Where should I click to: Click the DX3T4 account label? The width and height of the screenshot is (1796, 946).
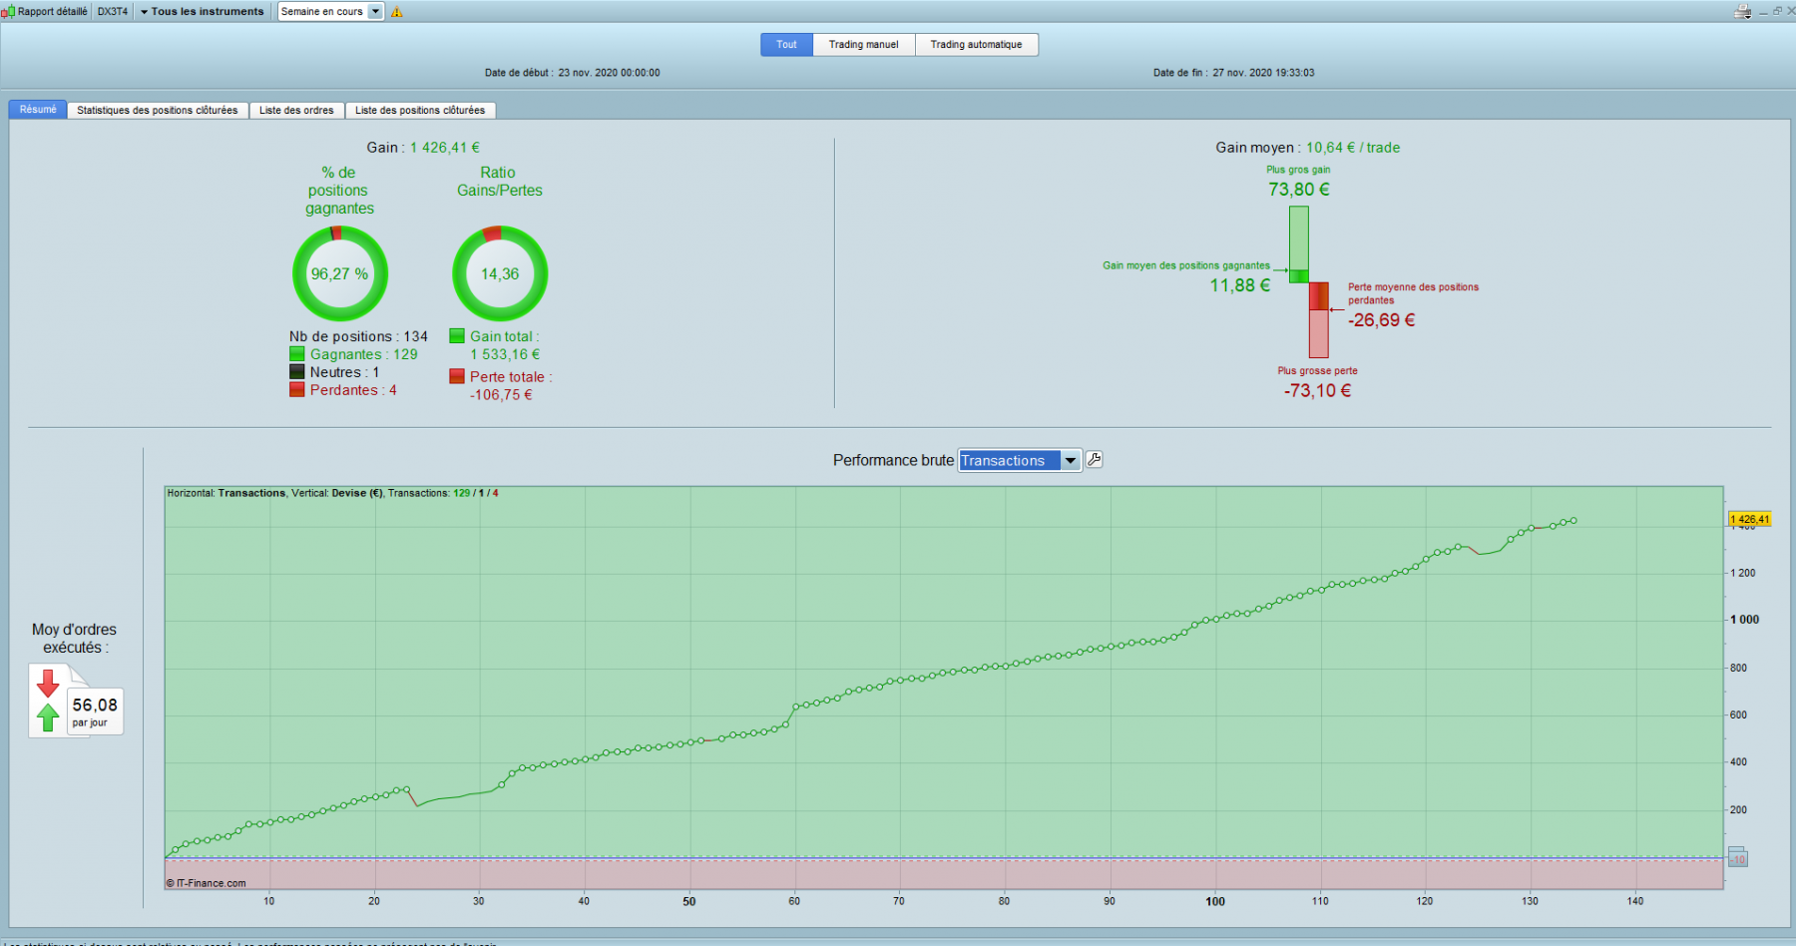[113, 12]
